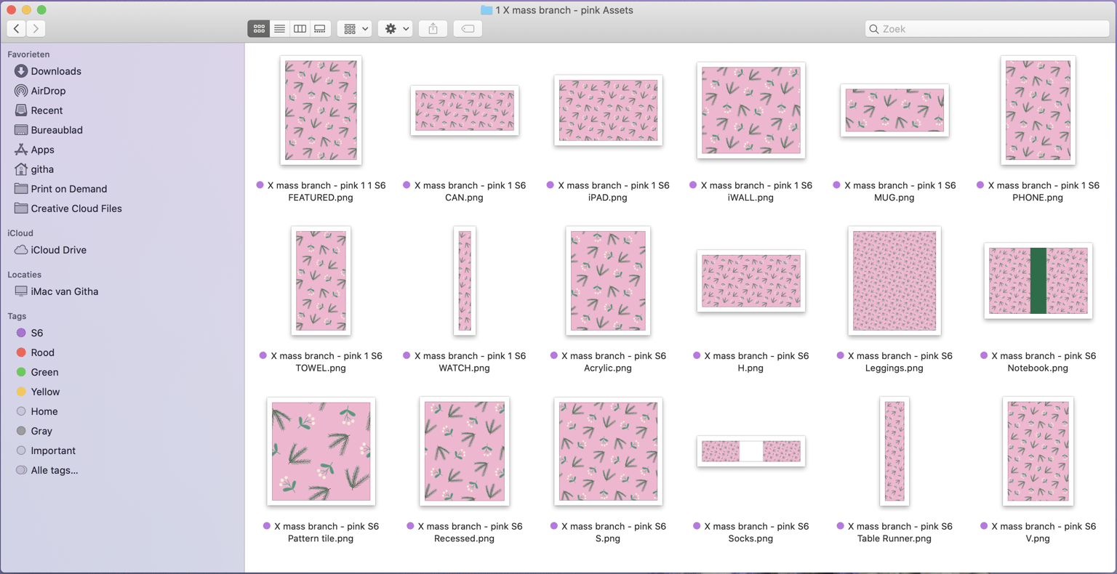Select the 1 S6 WATCH.png thumbnail
Image resolution: width=1117 pixels, height=574 pixels.
tap(465, 280)
